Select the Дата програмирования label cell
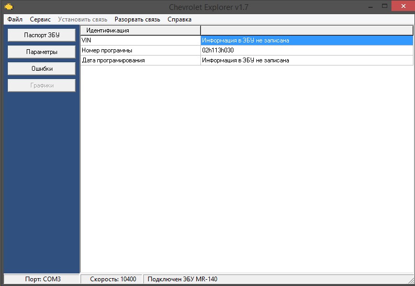This screenshot has width=415, height=286. pyautogui.click(x=141, y=60)
